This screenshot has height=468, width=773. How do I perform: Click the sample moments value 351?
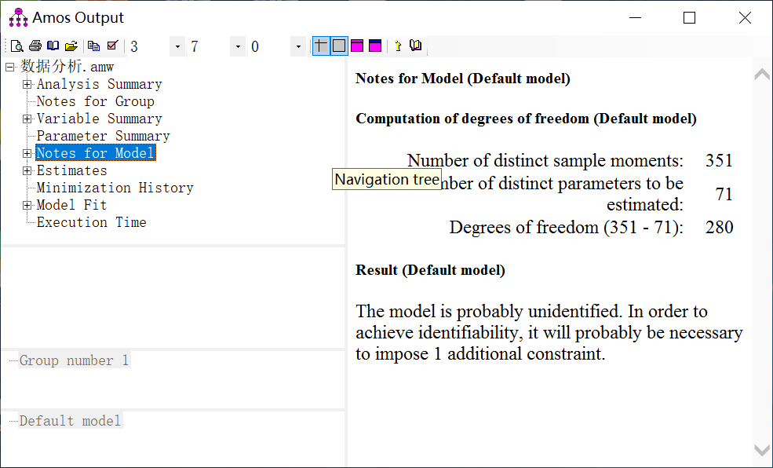pyautogui.click(x=720, y=161)
